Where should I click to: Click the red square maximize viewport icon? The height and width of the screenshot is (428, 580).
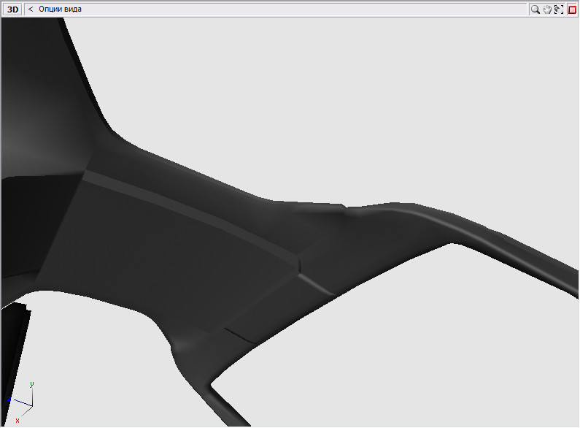coord(572,9)
